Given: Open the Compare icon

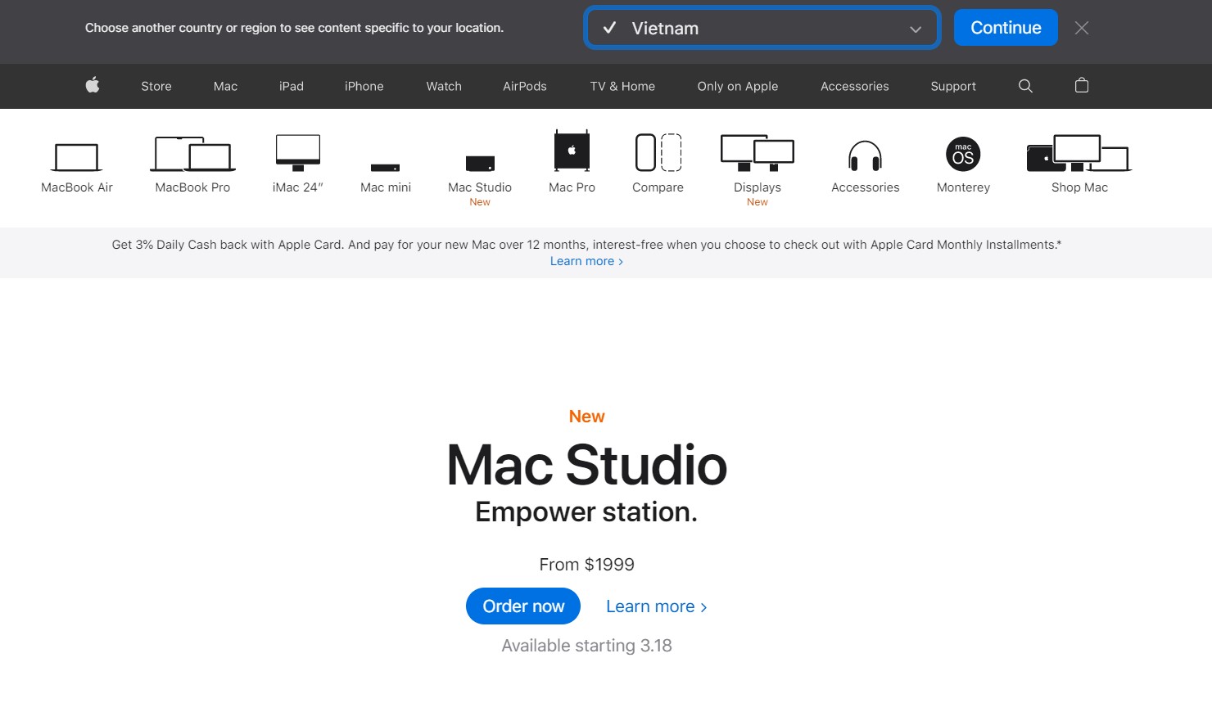Looking at the screenshot, I should tap(658, 152).
